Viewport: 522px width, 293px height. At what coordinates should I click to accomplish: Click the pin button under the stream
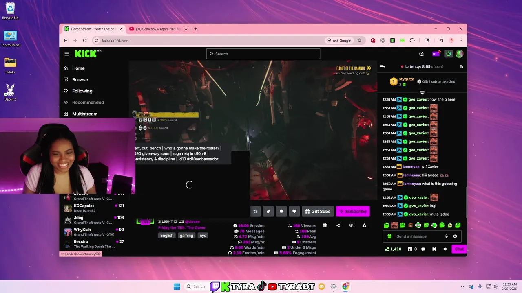tap(268, 211)
